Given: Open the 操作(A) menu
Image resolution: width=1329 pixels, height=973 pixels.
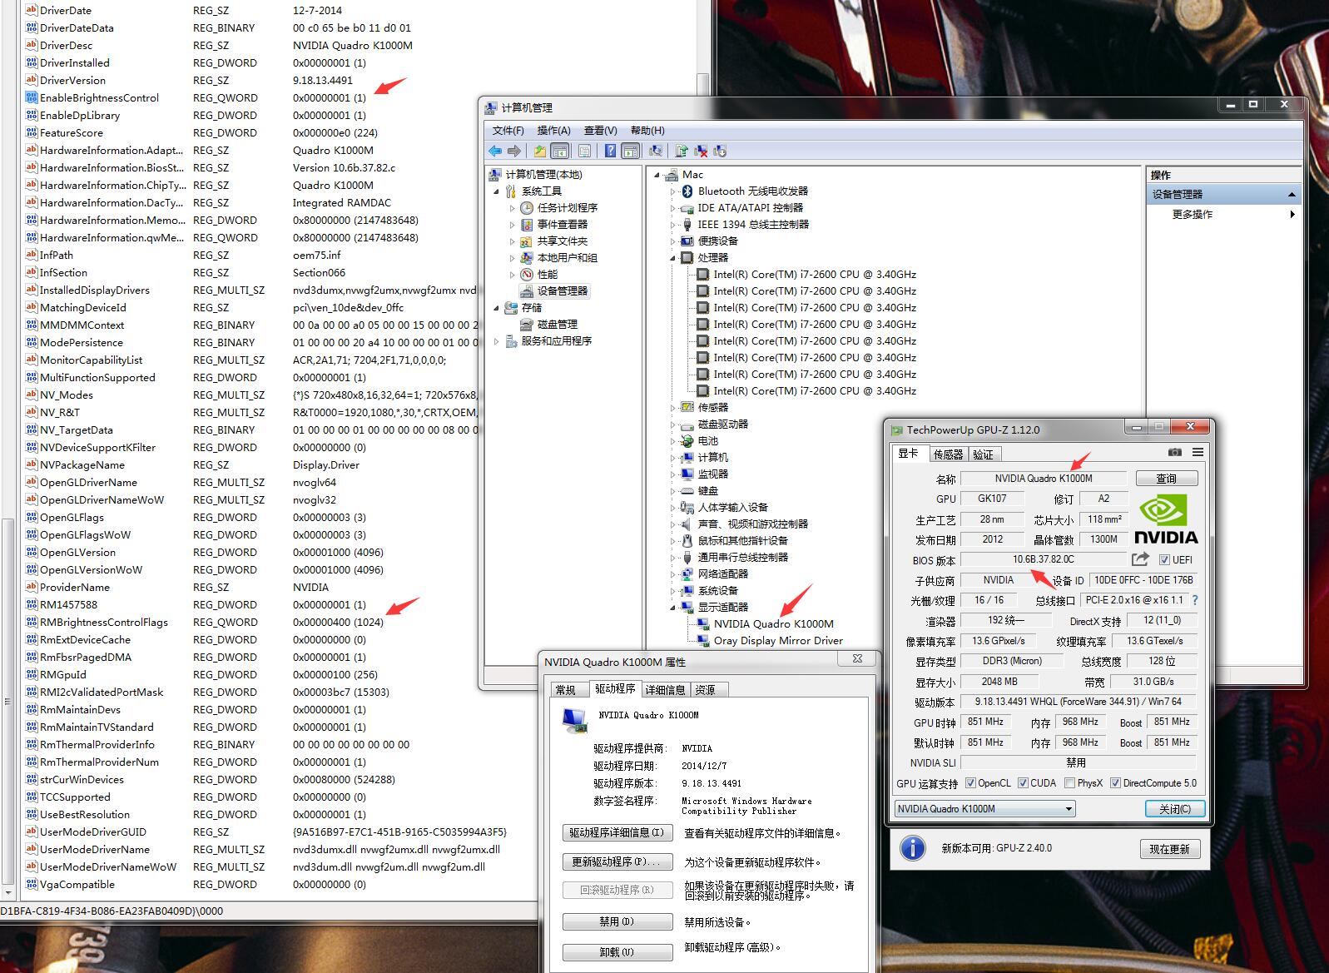Looking at the screenshot, I should click(553, 130).
